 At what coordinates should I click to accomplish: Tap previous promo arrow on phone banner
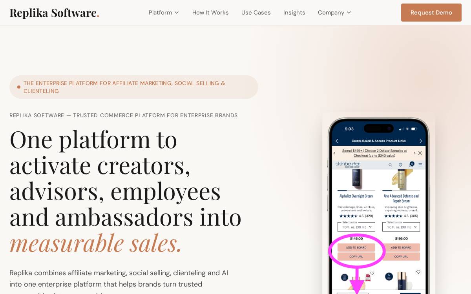tap(334, 153)
